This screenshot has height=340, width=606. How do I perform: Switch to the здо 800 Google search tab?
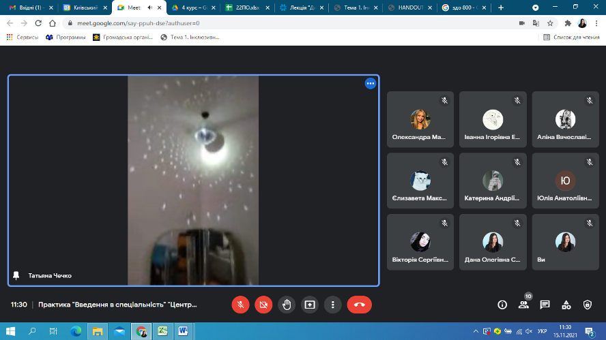point(464,7)
